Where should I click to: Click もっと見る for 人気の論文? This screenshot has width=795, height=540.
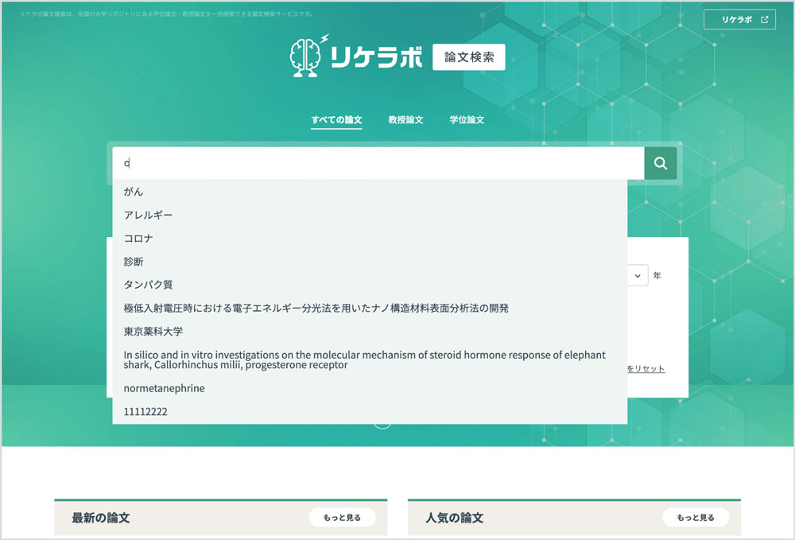pyautogui.click(x=696, y=518)
